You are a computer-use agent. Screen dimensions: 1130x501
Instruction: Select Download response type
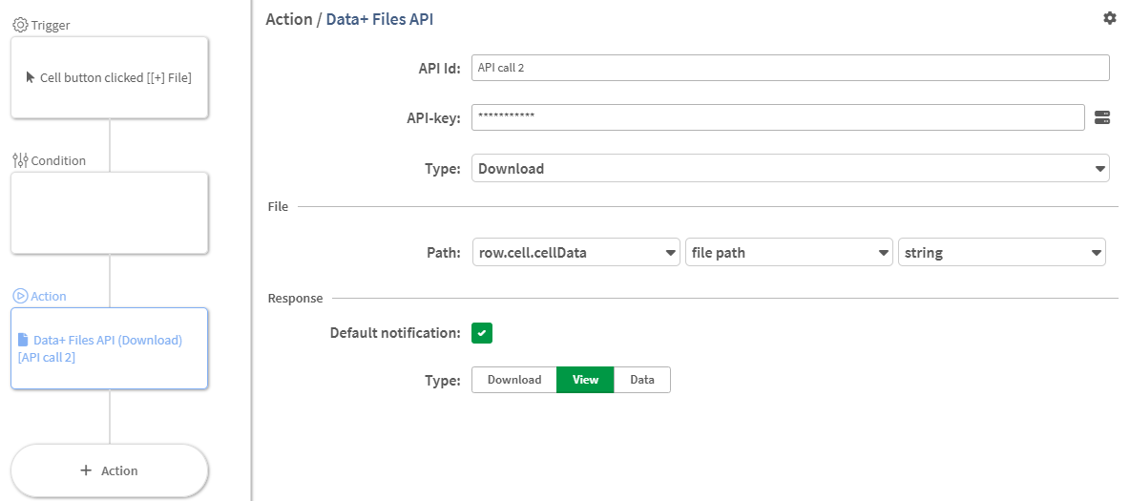point(514,380)
